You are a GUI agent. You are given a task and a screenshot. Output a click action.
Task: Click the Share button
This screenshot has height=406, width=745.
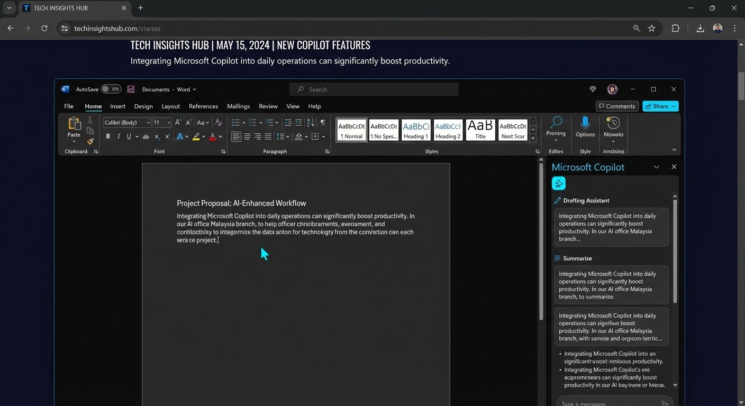(660, 106)
